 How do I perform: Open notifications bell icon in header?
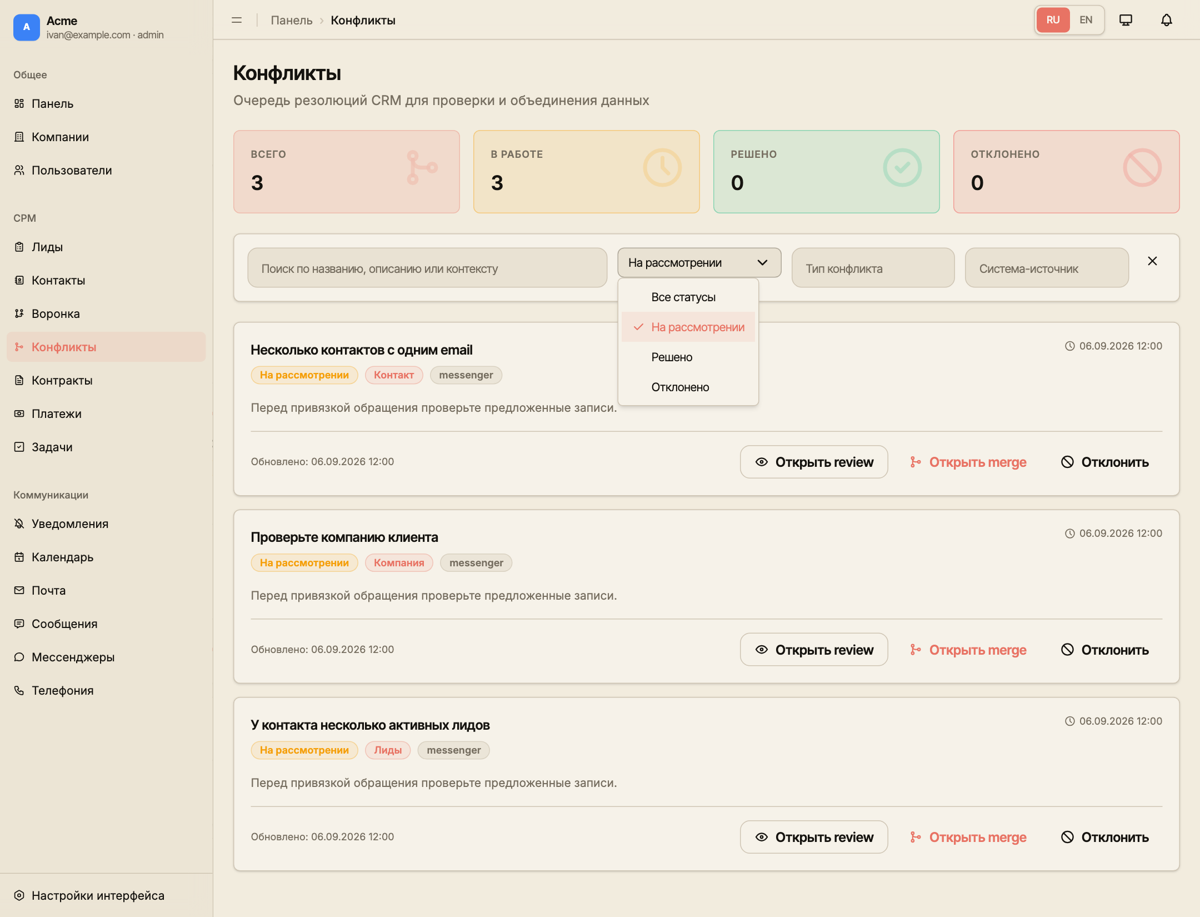coord(1167,20)
